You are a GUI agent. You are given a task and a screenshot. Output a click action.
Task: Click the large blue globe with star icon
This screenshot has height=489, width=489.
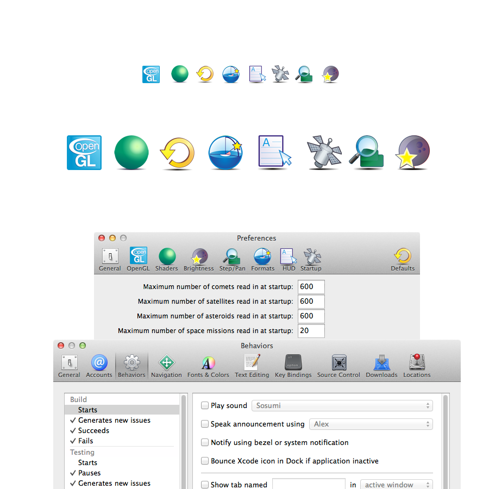pyautogui.click(x=225, y=153)
